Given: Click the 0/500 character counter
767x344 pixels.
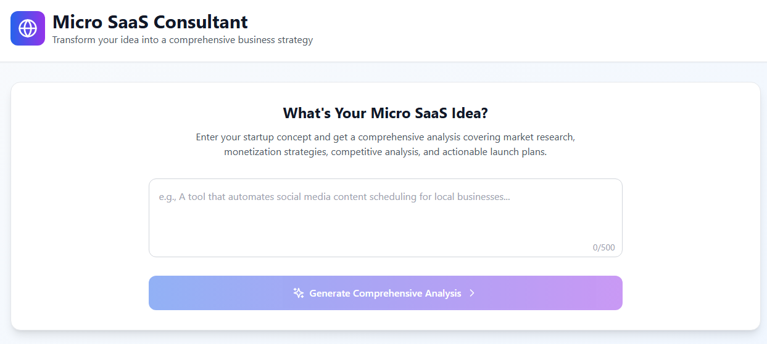Looking at the screenshot, I should (x=603, y=247).
